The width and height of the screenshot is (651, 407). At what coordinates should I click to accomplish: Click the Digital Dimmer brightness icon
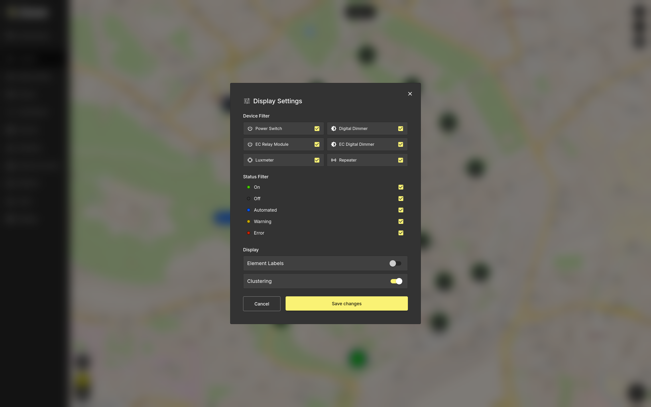[334, 129]
